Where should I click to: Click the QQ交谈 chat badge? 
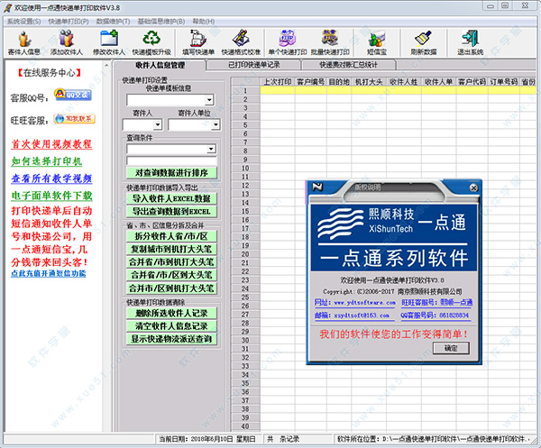[73, 95]
